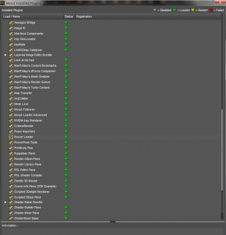The height and width of the screenshot is (235, 226).
Task: Uncheck the Image IO plugin checkbox
Action: [11, 28]
